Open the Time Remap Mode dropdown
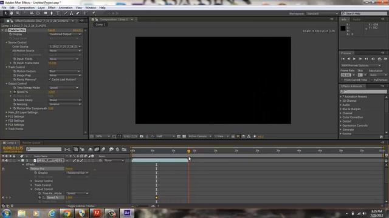The width and height of the screenshot is (389, 218). point(64,88)
